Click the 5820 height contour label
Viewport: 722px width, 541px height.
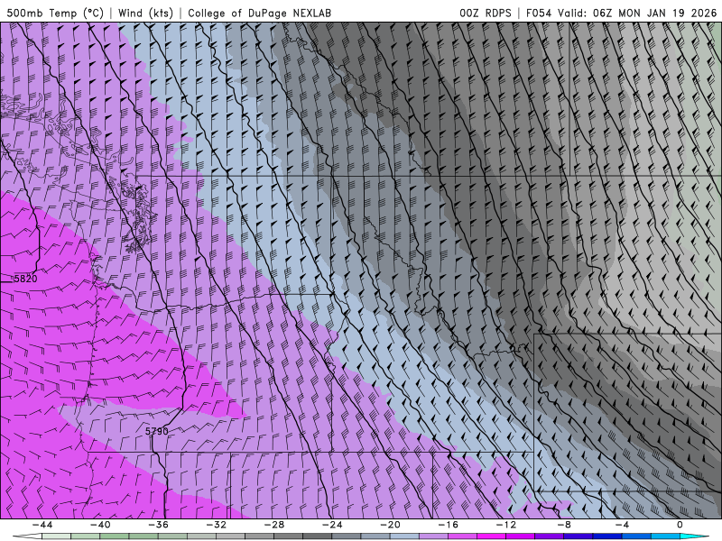pos(26,279)
